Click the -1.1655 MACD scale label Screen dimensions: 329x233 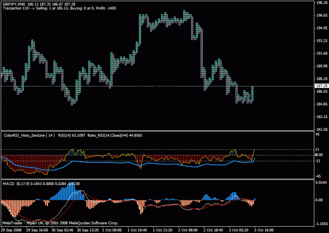pos(322,224)
